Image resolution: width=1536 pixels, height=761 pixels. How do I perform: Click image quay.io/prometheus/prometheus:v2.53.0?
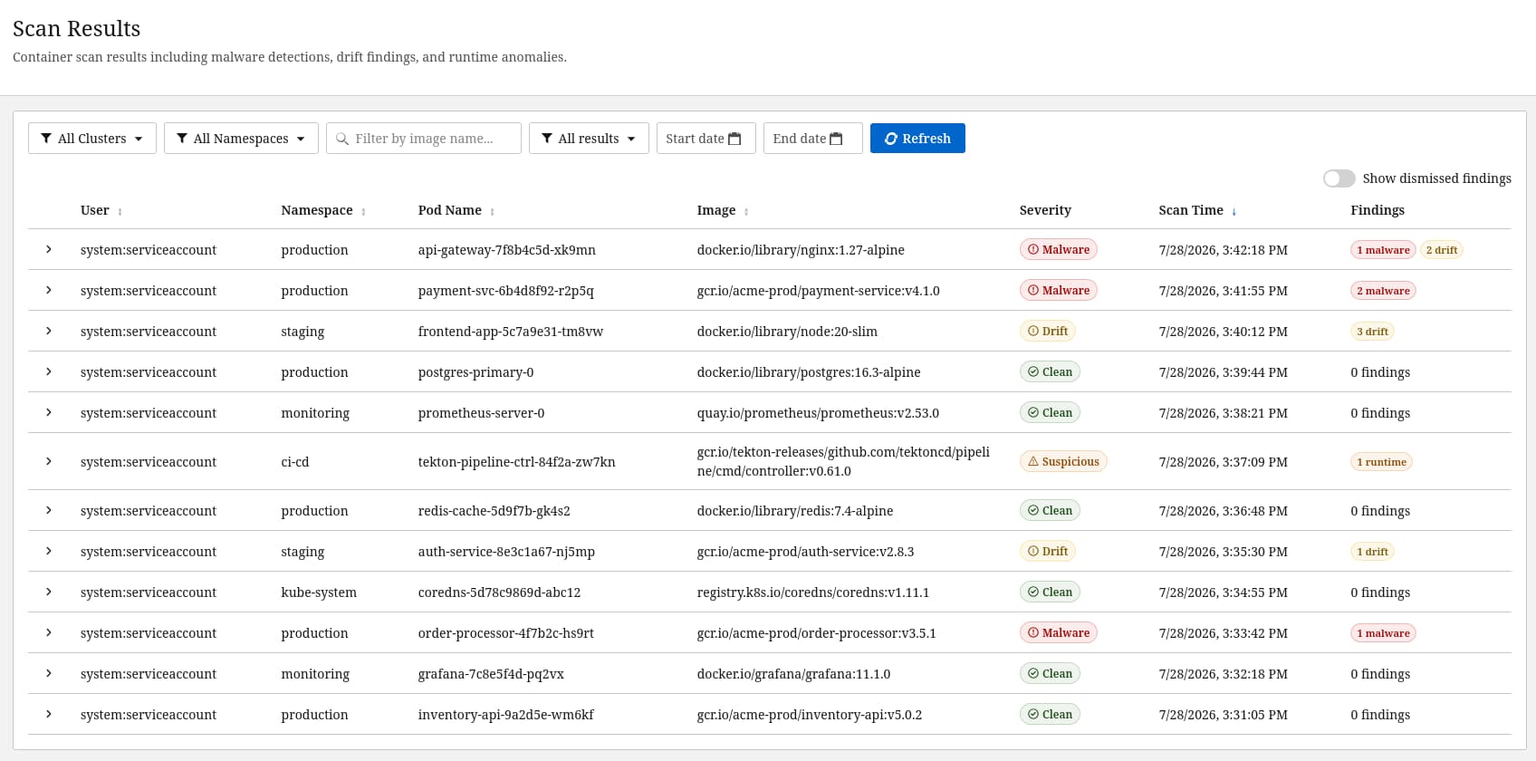pos(818,413)
